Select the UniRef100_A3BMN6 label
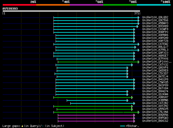 coord(155,100)
